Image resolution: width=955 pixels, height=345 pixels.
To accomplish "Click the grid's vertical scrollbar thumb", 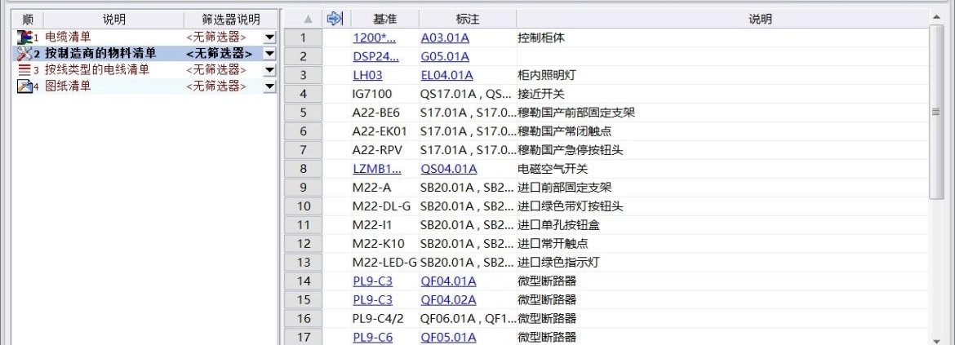I will point(935,112).
